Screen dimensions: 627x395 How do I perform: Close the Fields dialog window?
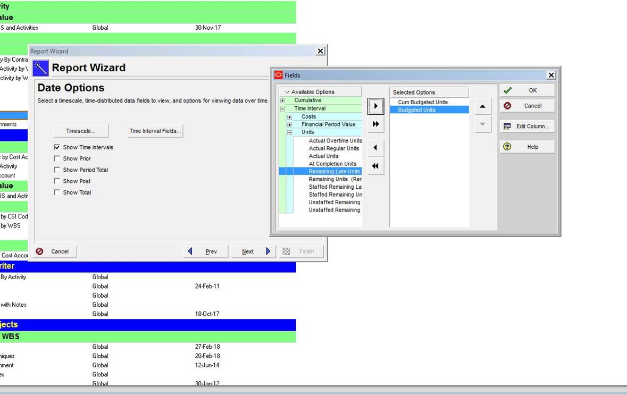551,75
